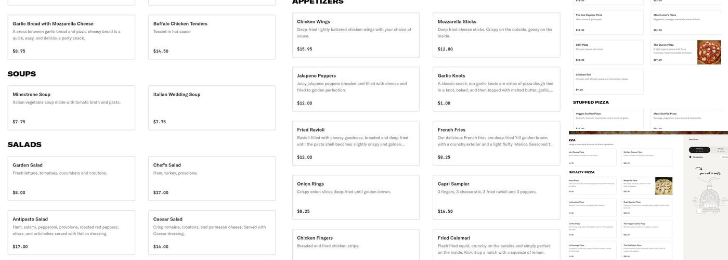Screen dimensions: 728x260
Task: Choose the Buffalo Chicken Tenders item
Action: coord(212,37)
